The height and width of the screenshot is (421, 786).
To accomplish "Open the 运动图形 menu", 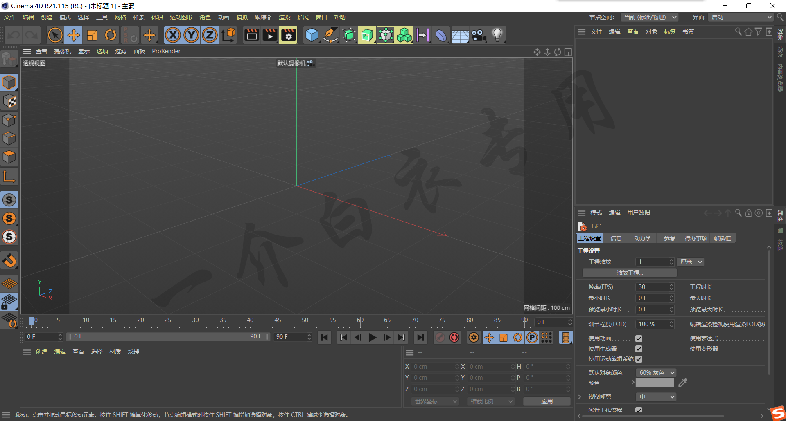I will [181, 17].
